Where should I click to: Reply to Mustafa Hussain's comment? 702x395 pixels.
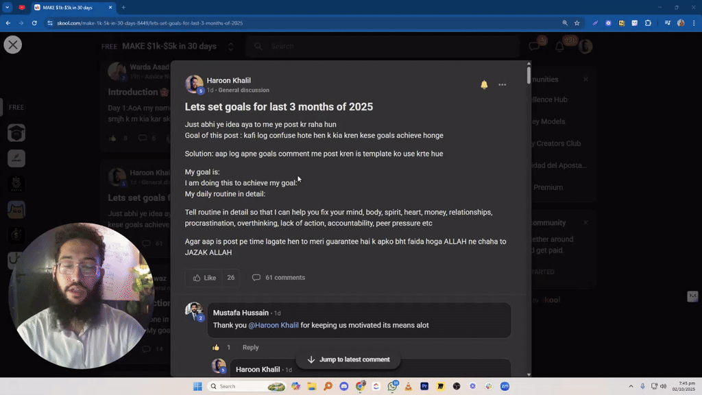[250, 348]
